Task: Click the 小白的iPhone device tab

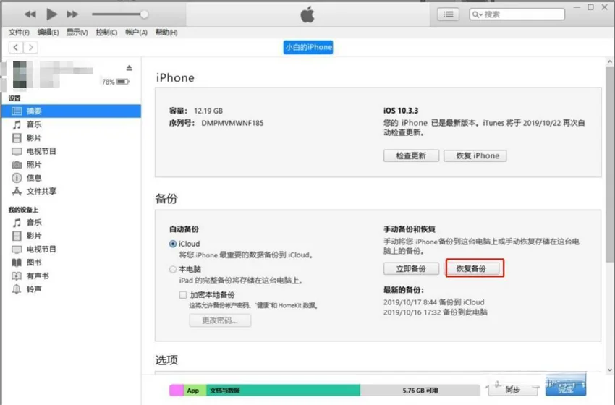Action: pos(308,47)
